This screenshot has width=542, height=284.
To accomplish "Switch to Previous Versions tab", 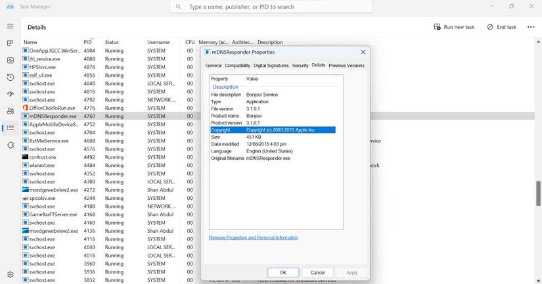I will pyautogui.click(x=346, y=65).
